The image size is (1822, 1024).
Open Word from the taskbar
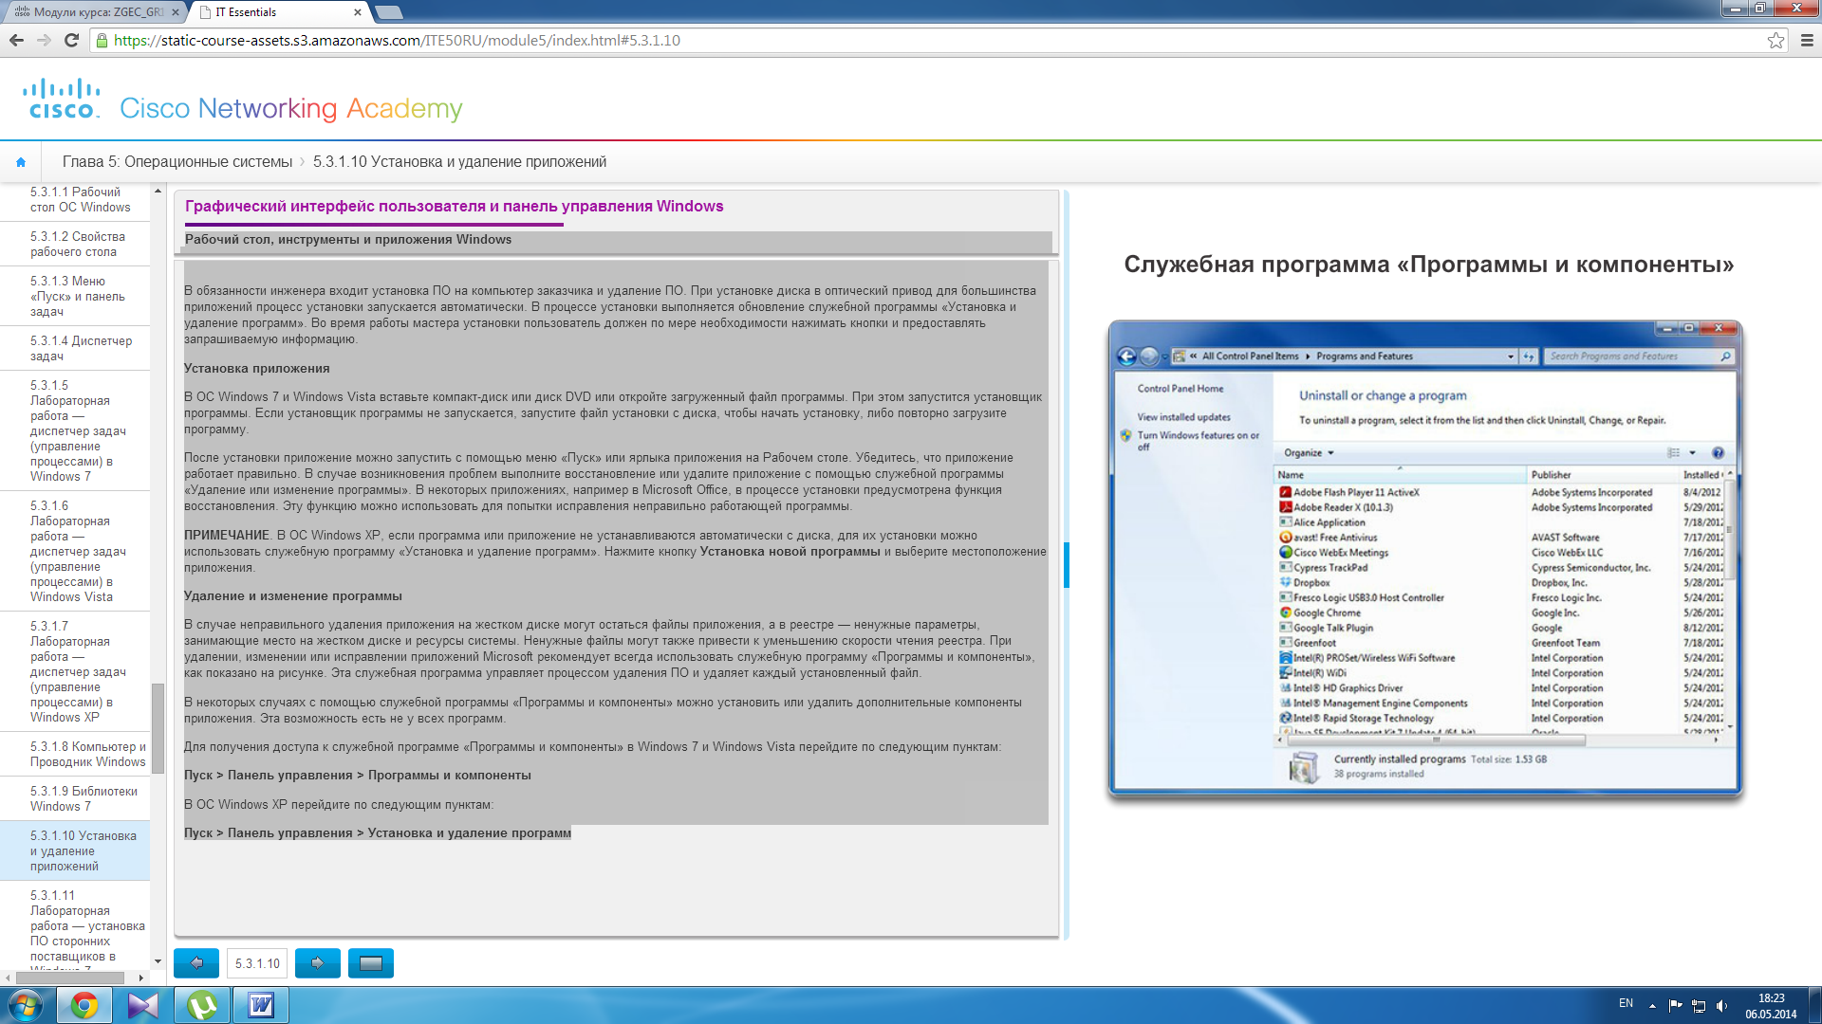pos(261,1005)
